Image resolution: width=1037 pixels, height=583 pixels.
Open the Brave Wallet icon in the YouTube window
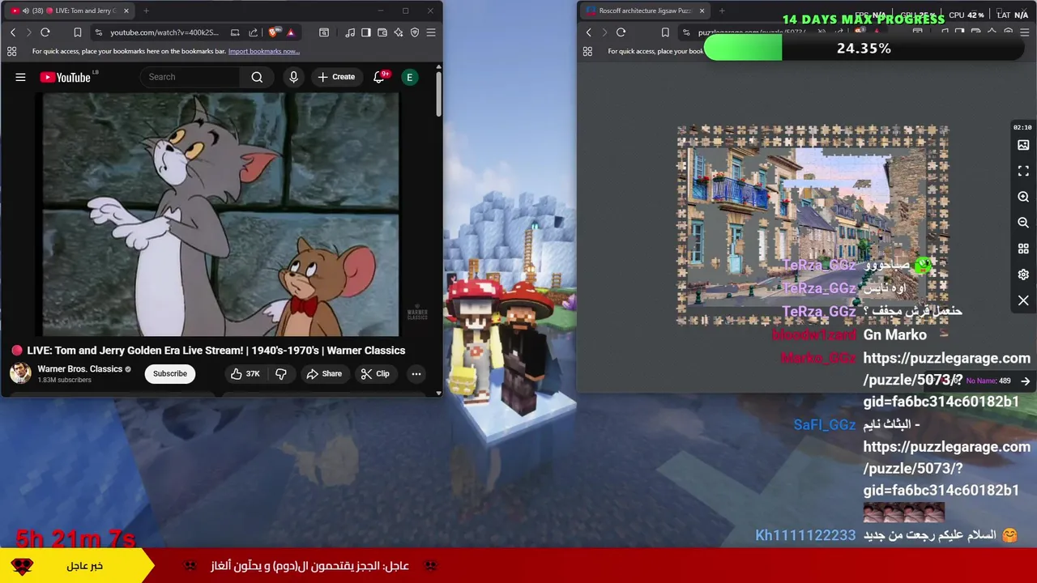coord(382,32)
